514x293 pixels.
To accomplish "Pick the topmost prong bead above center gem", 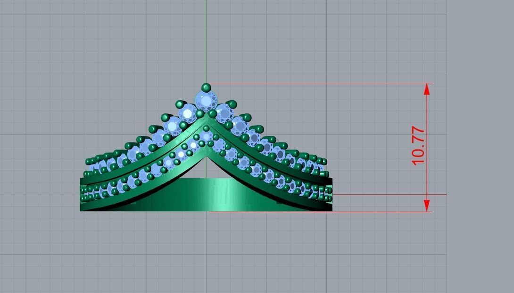I will 206,87.
